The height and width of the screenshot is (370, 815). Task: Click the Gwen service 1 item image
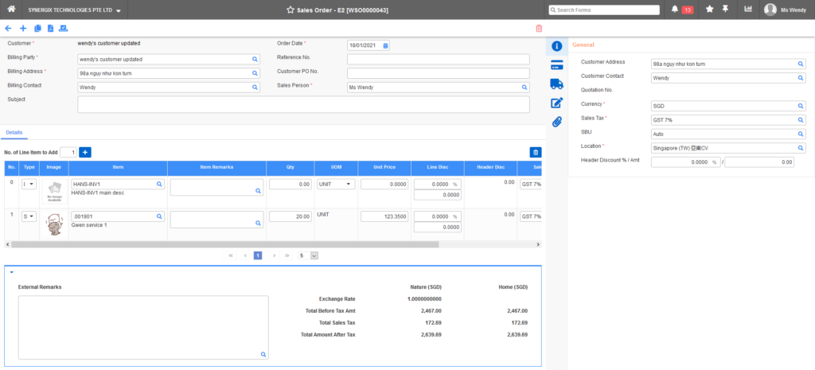click(x=54, y=224)
